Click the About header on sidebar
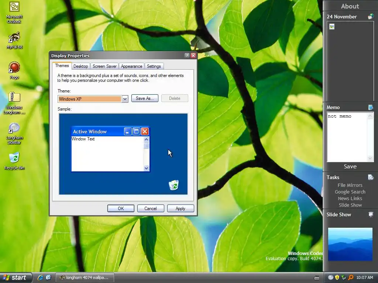The height and width of the screenshot is (283, 378). point(350,6)
